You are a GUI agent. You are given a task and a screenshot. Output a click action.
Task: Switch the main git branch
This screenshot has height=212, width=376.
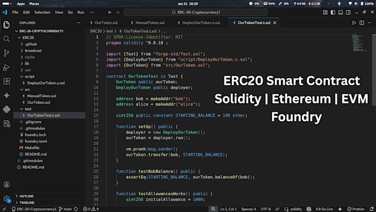pyautogui.click(x=65, y=209)
